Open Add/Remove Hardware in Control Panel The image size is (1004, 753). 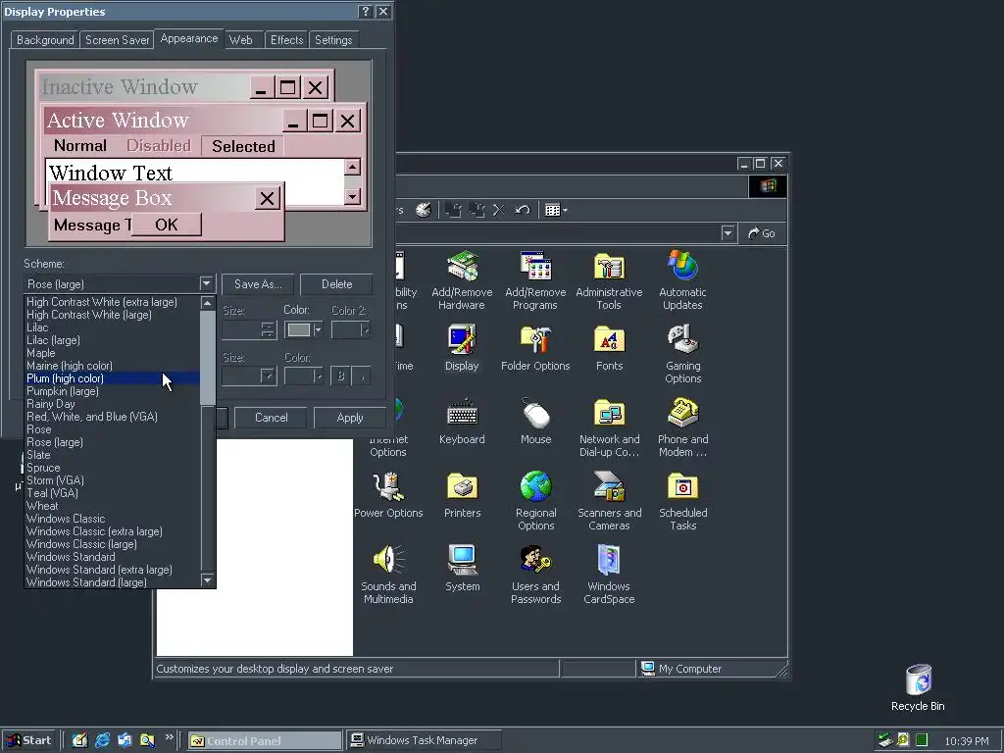click(463, 267)
